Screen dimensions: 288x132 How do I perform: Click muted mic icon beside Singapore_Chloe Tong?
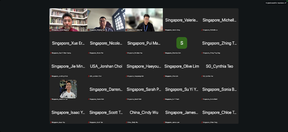pos(202,122)
